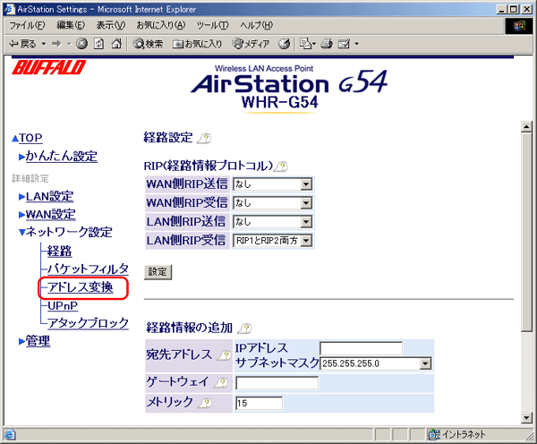Open the 表示(V) menu

click(111, 25)
